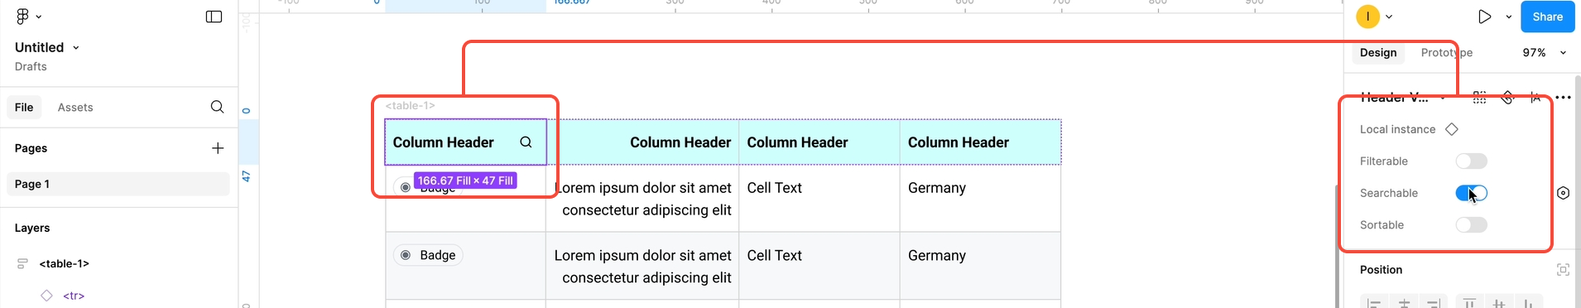Image resolution: width=1581 pixels, height=308 pixels.
Task: Click the search icon in File panel
Action: [217, 107]
